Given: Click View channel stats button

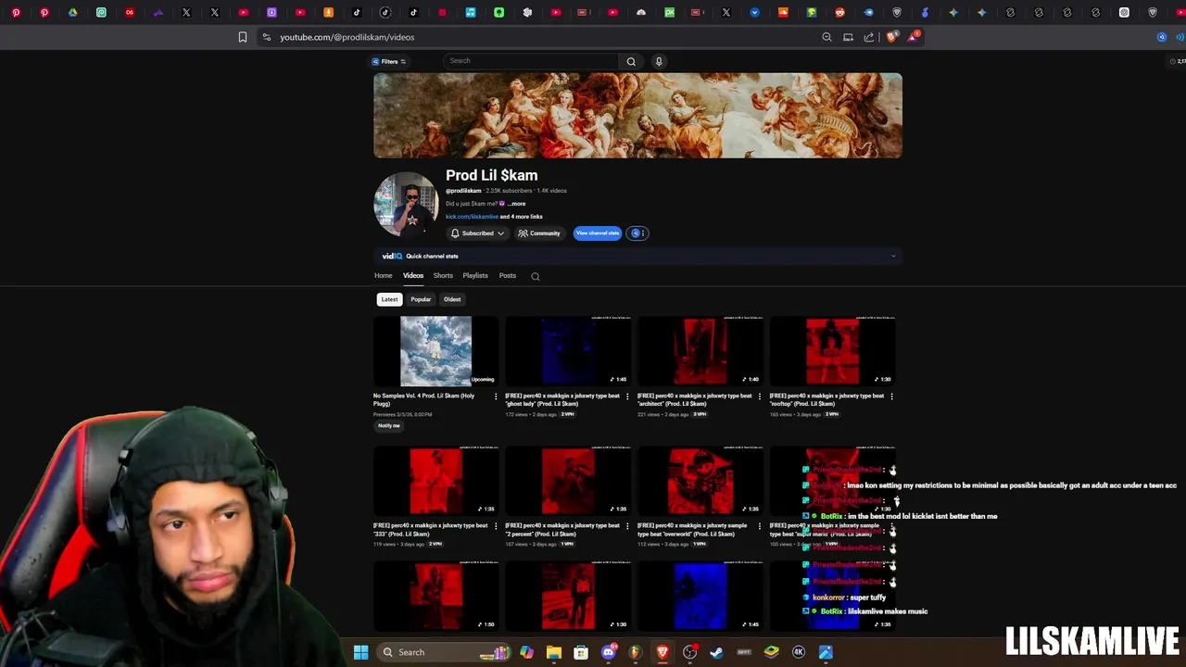Looking at the screenshot, I should pos(597,233).
